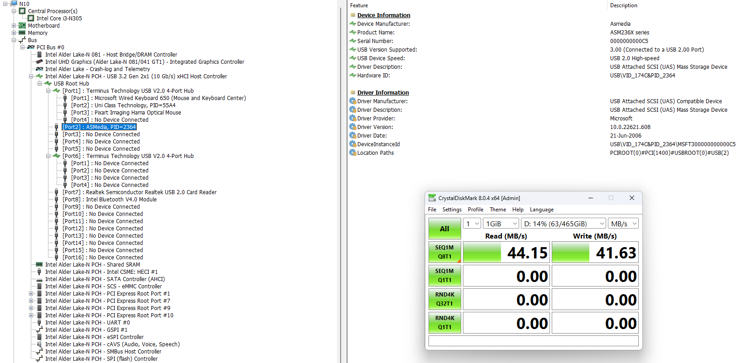Open the Theme menu in CrystalDiskMark
The image size is (742, 363).
(x=498, y=210)
